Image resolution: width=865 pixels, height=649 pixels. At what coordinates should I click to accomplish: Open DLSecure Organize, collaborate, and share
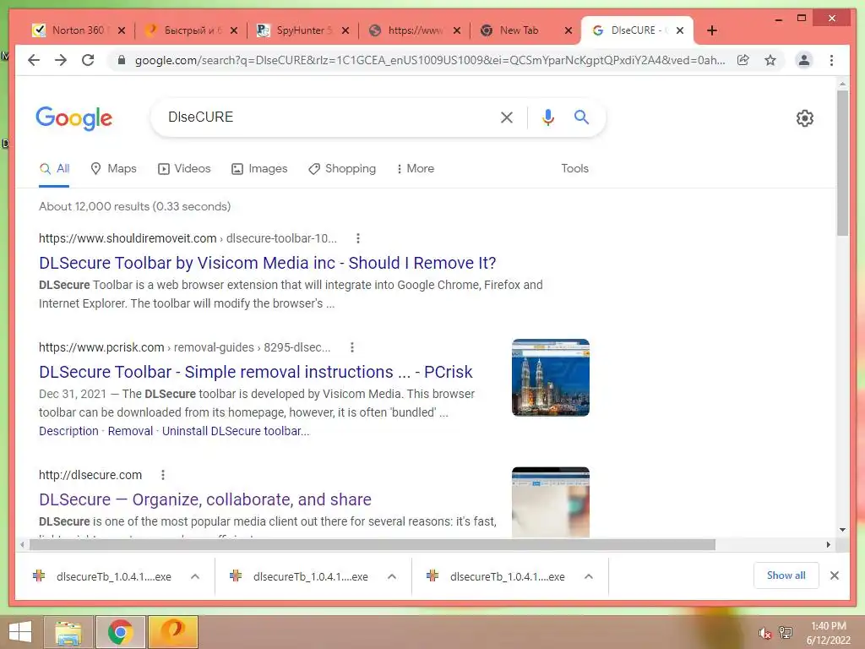[x=204, y=499]
